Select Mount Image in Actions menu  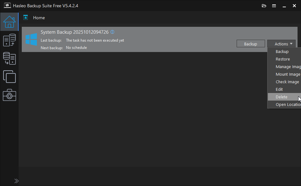(284, 74)
